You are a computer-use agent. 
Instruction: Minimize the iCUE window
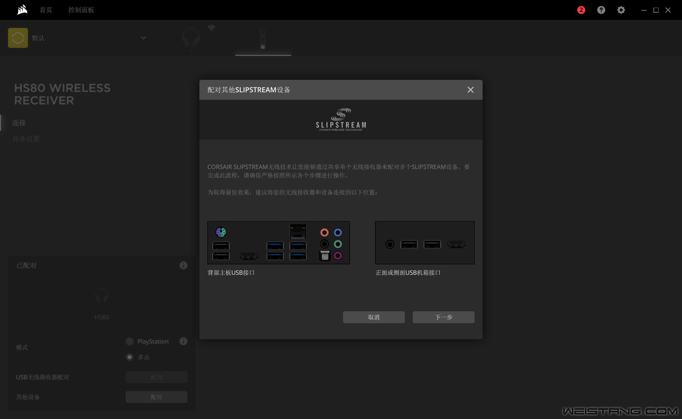tap(644, 10)
